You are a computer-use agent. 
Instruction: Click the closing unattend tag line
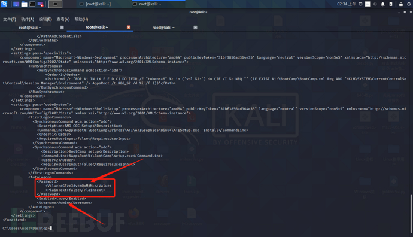point(14,220)
